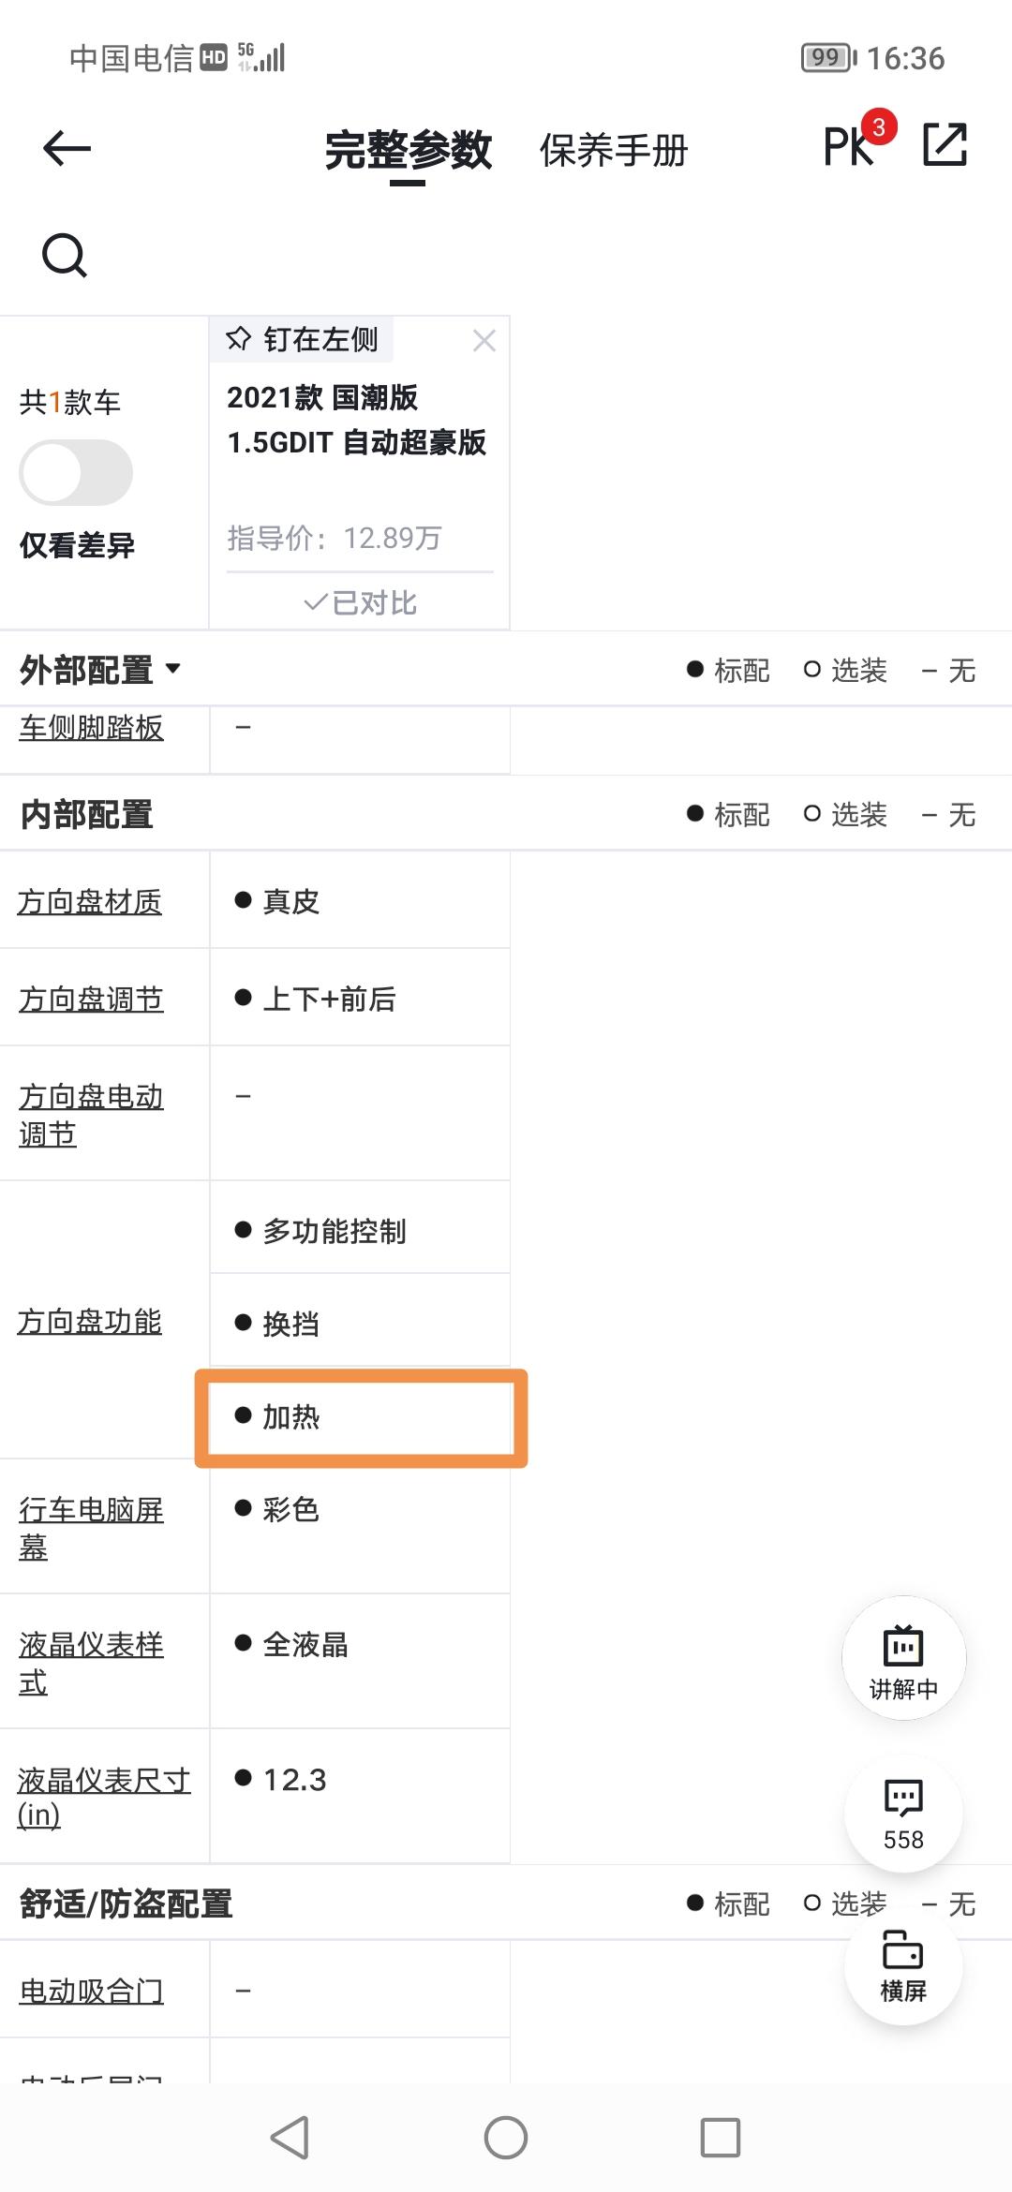Toggle the 已对比 compare check
Viewport: 1012px width, 2192px height.
(361, 602)
